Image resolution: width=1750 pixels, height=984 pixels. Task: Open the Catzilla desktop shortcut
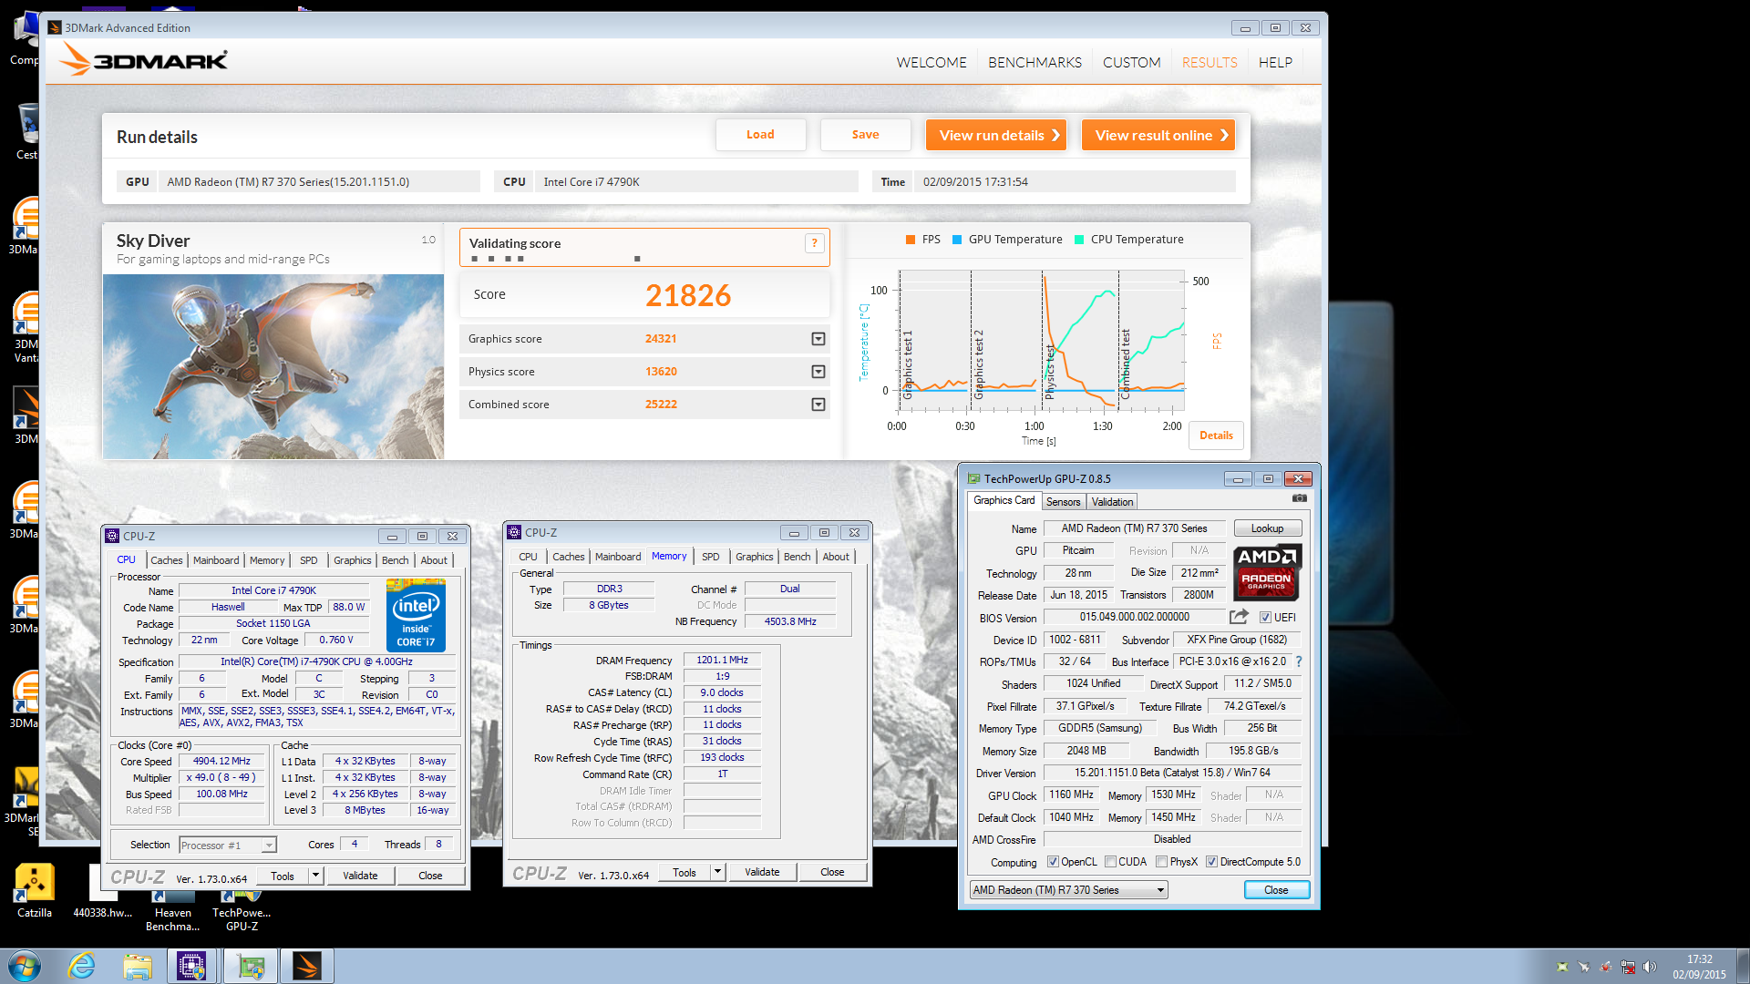35,891
